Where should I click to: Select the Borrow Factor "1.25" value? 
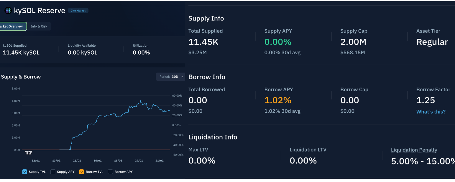point(426,100)
